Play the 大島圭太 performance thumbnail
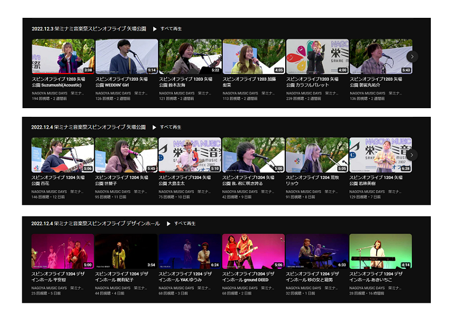 [190, 155]
